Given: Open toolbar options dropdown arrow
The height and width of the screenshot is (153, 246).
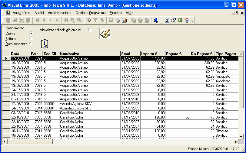Looking at the screenshot, I should point(192,21).
